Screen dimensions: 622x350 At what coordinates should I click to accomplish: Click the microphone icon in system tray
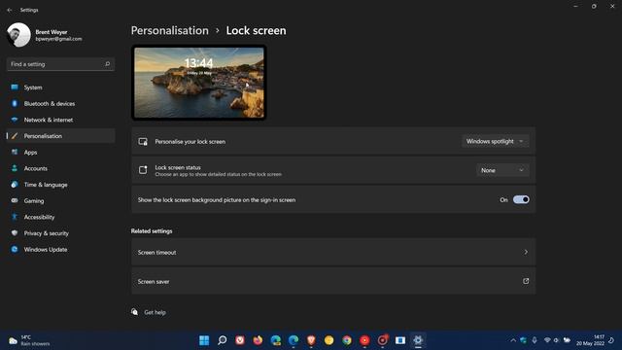pyautogui.click(x=535, y=340)
